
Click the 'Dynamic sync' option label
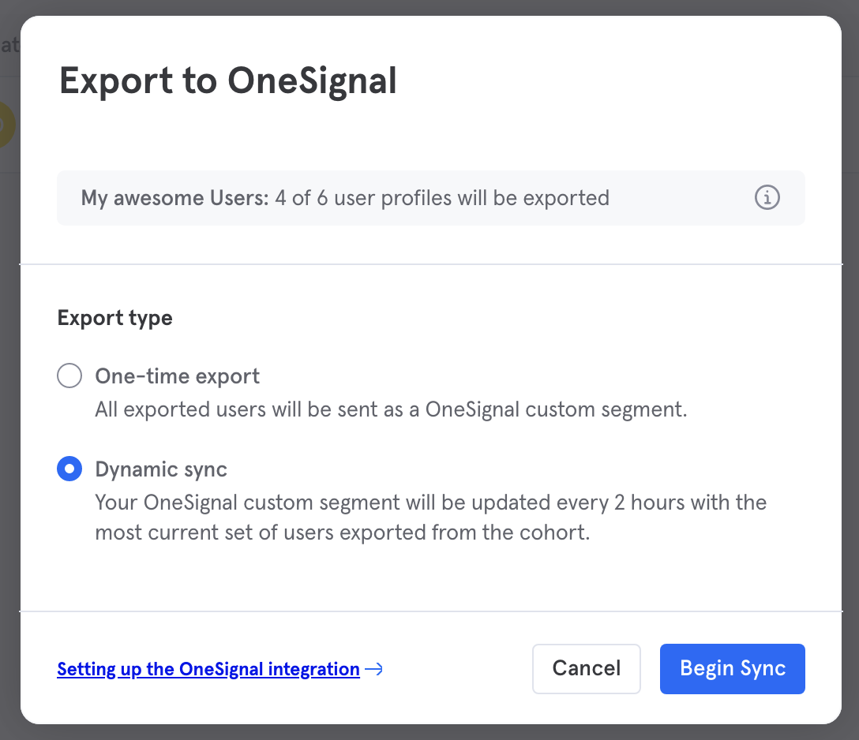tap(161, 469)
